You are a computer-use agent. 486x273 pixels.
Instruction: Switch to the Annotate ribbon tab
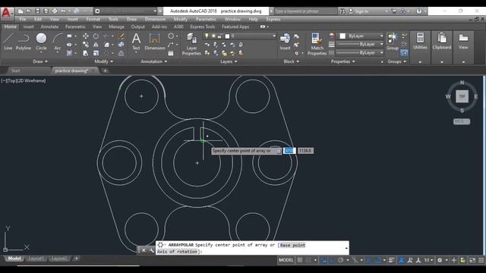coord(49,27)
